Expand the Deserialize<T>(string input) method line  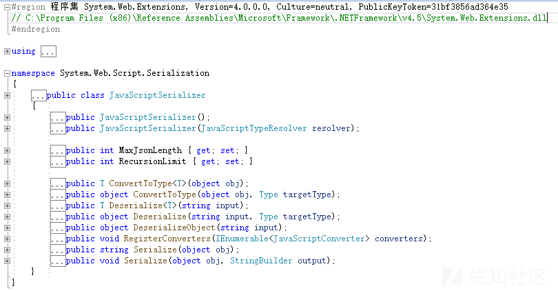(7, 206)
